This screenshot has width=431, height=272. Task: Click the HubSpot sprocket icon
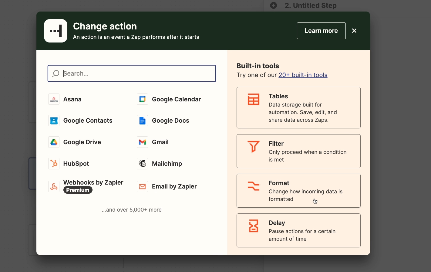click(54, 164)
